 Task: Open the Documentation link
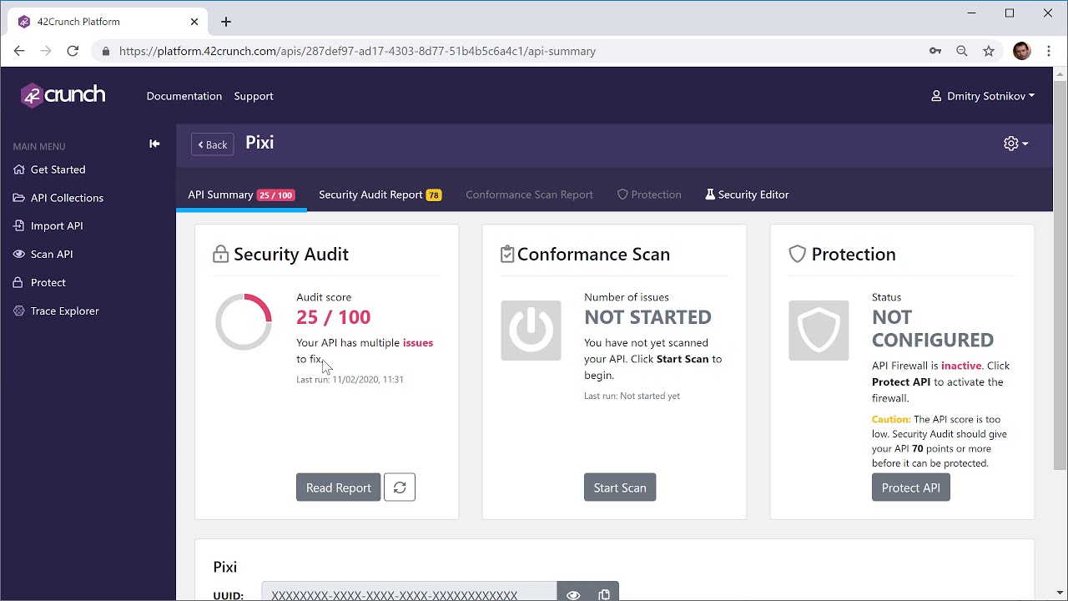(x=184, y=96)
